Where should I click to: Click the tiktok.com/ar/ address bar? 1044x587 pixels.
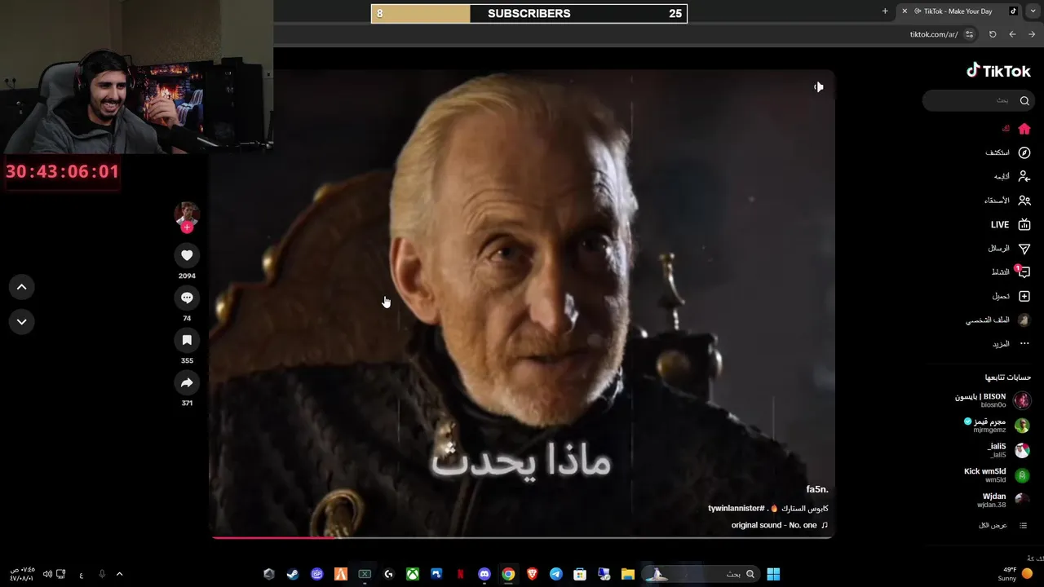tap(934, 34)
